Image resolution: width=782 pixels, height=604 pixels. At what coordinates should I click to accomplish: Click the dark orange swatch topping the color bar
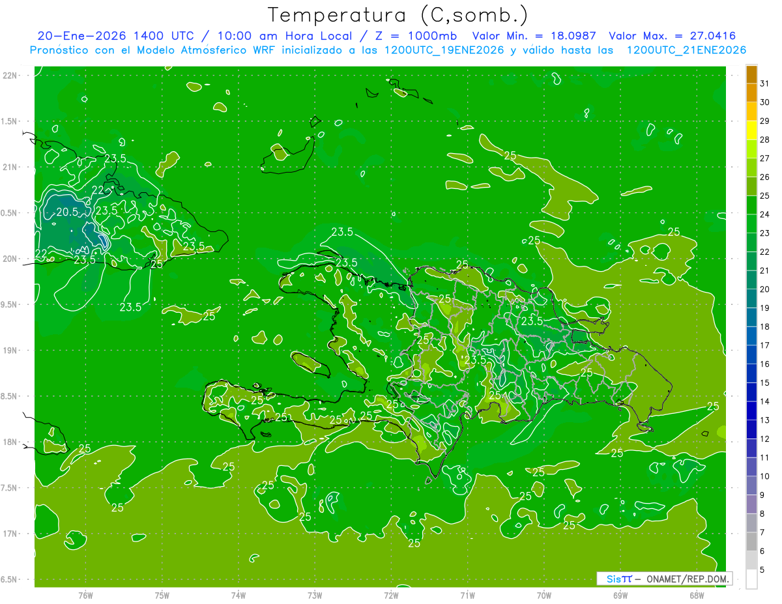tap(751, 75)
